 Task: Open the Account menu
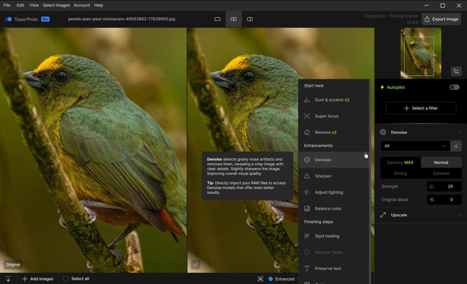pos(82,5)
